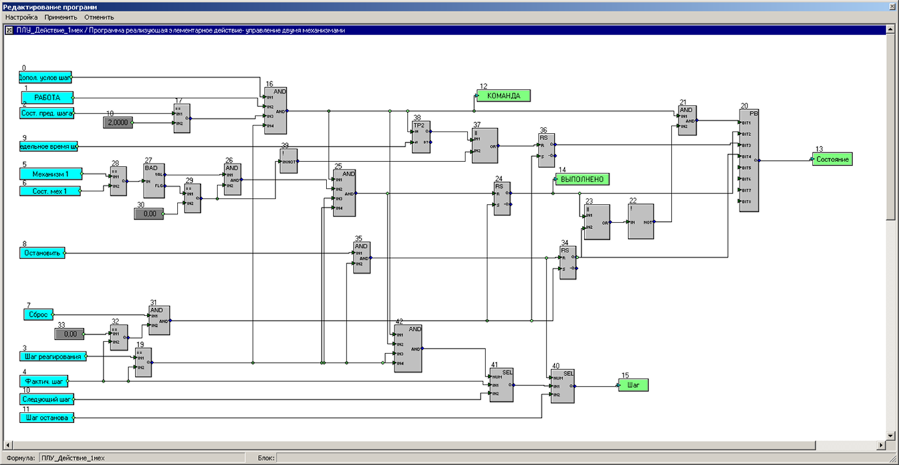Select the NOT block number 22
Viewport: 899px width, 465px height.
pyautogui.click(x=640, y=222)
